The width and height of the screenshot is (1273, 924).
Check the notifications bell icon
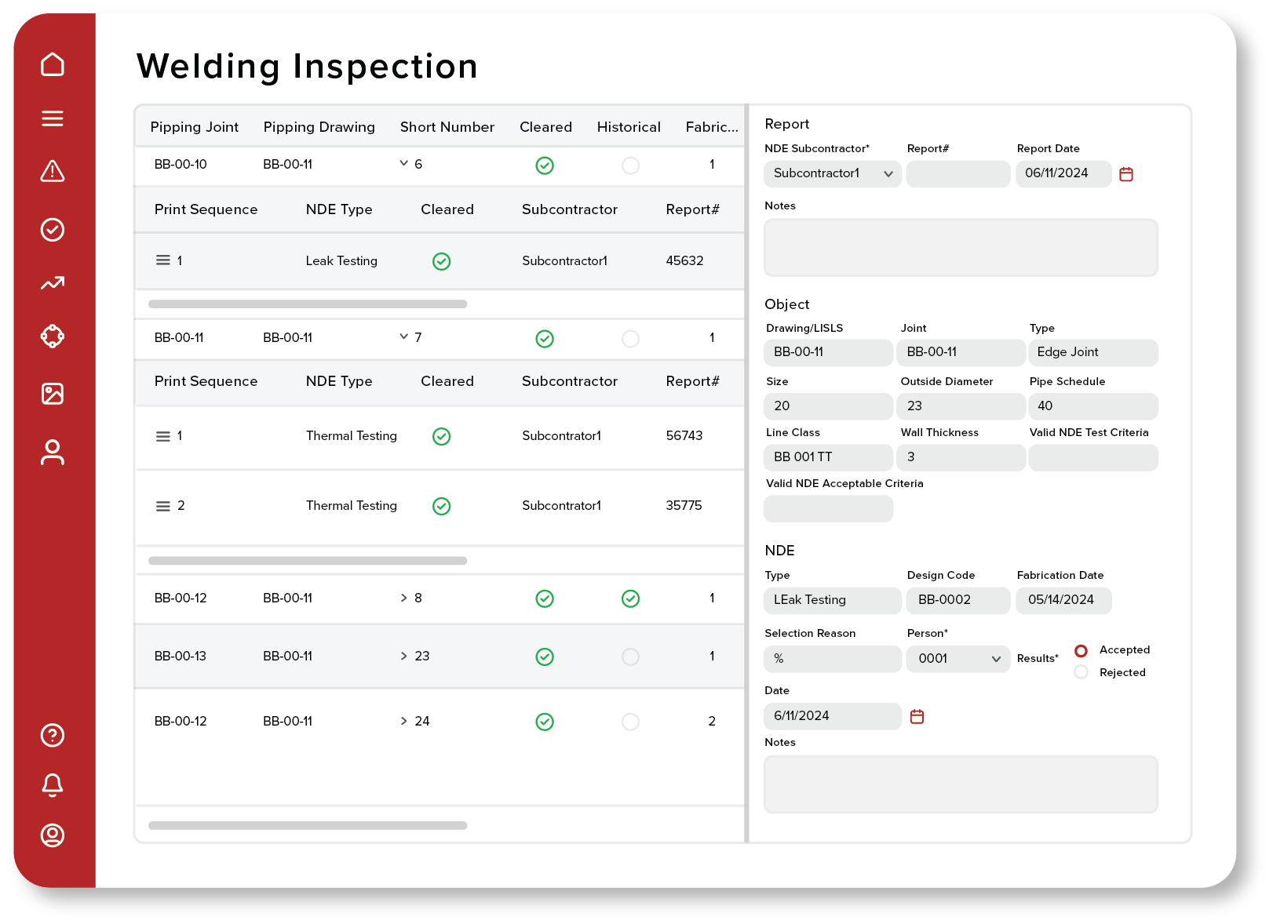pos(52,785)
